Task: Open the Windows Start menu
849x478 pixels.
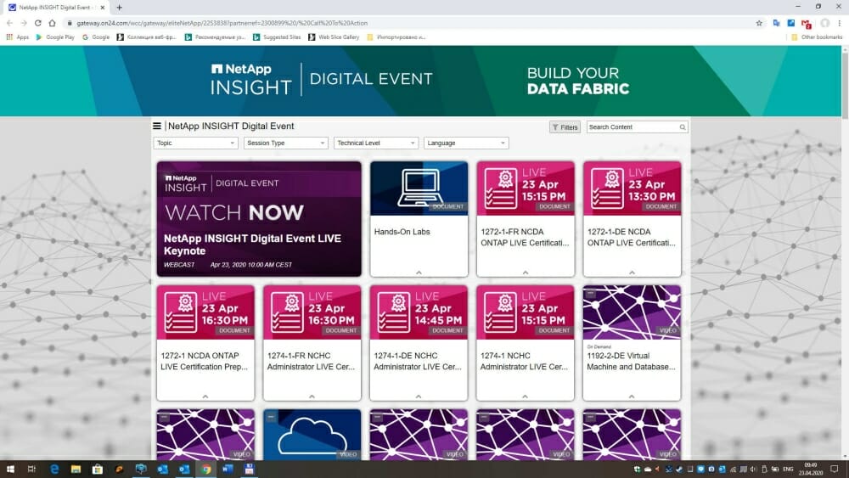Action: pos(9,469)
